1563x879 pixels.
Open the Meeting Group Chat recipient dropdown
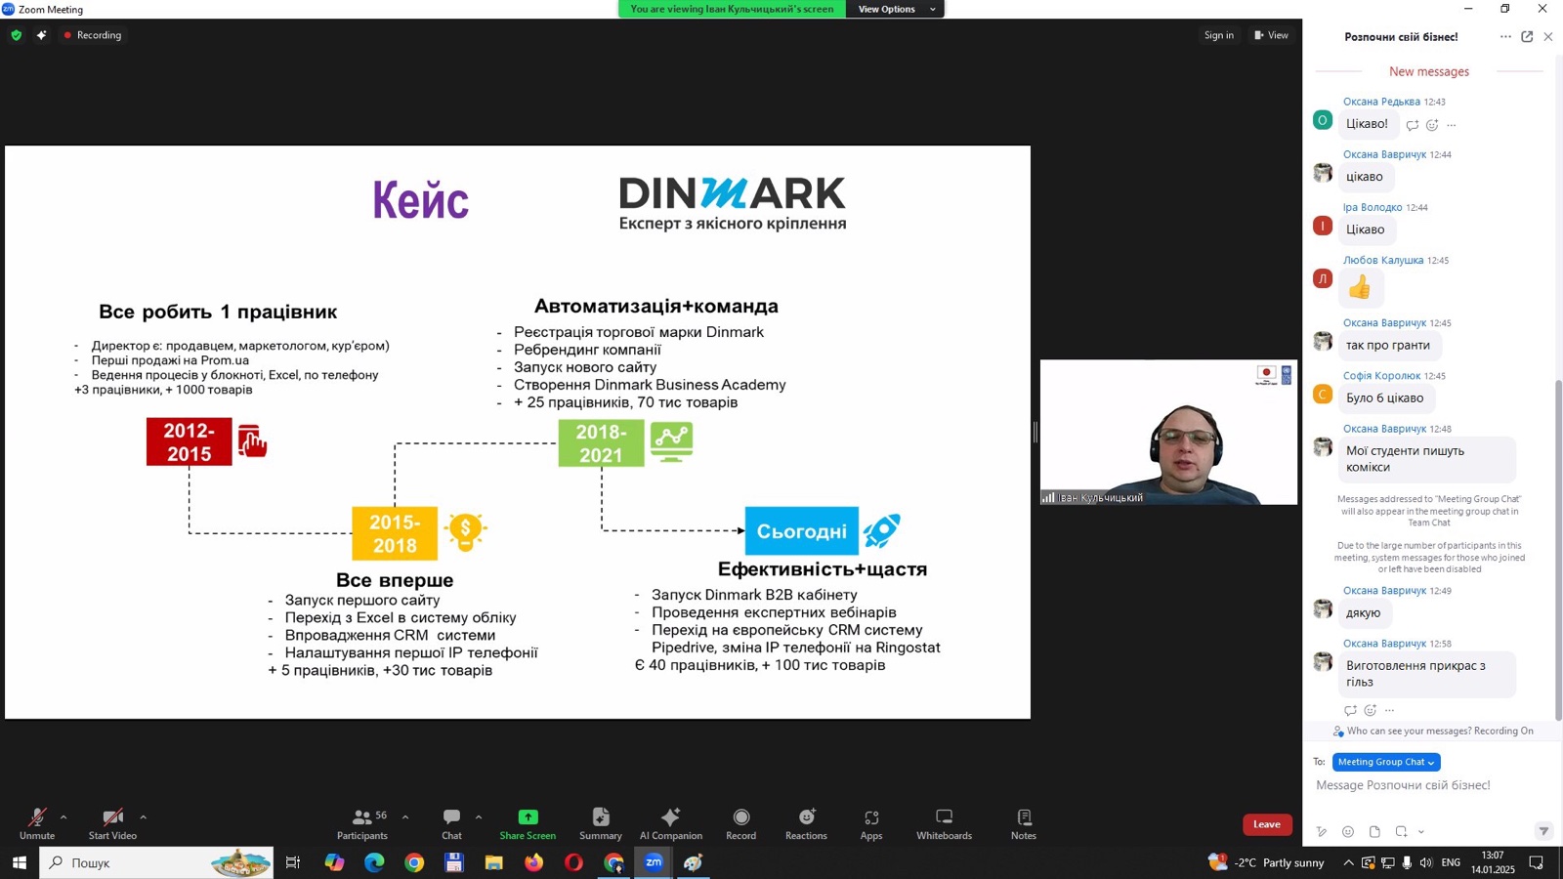1386,762
